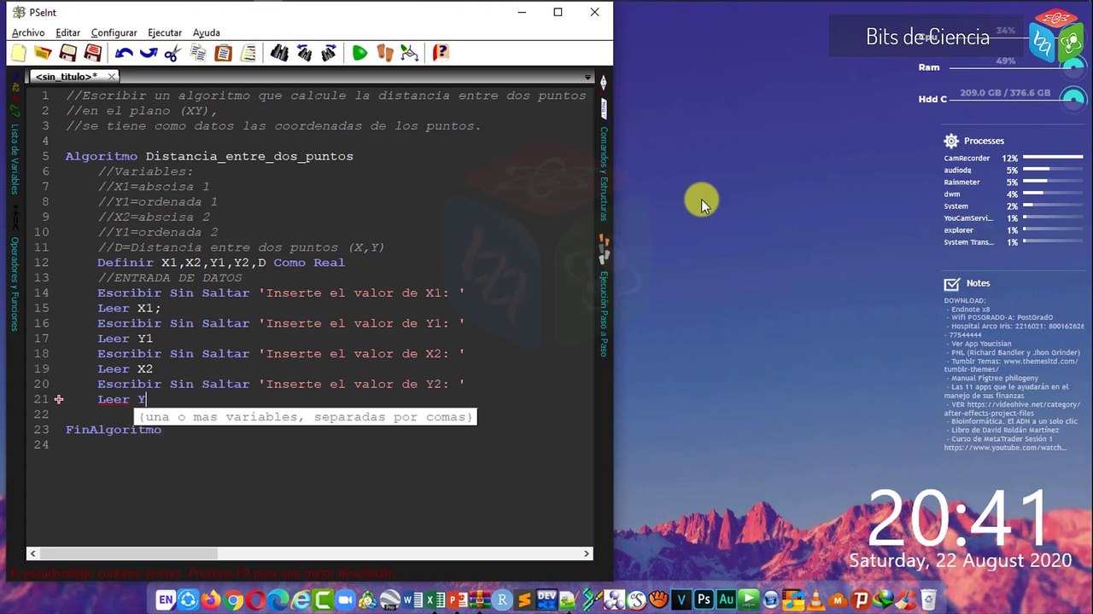Image resolution: width=1093 pixels, height=614 pixels.
Task: Open the Help book icon
Action: [x=440, y=54]
